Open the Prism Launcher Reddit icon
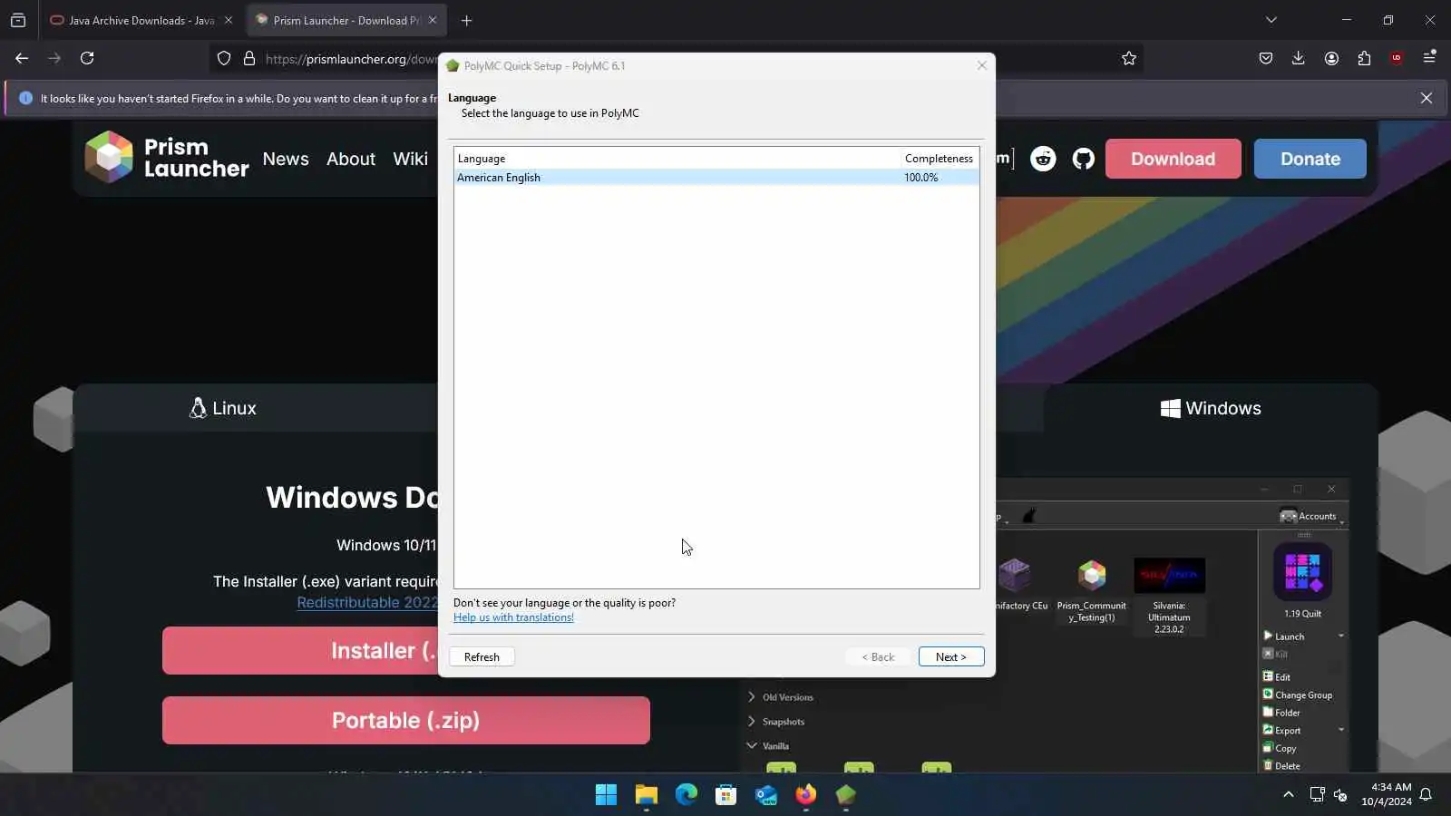The width and height of the screenshot is (1451, 816). point(1043,159)
